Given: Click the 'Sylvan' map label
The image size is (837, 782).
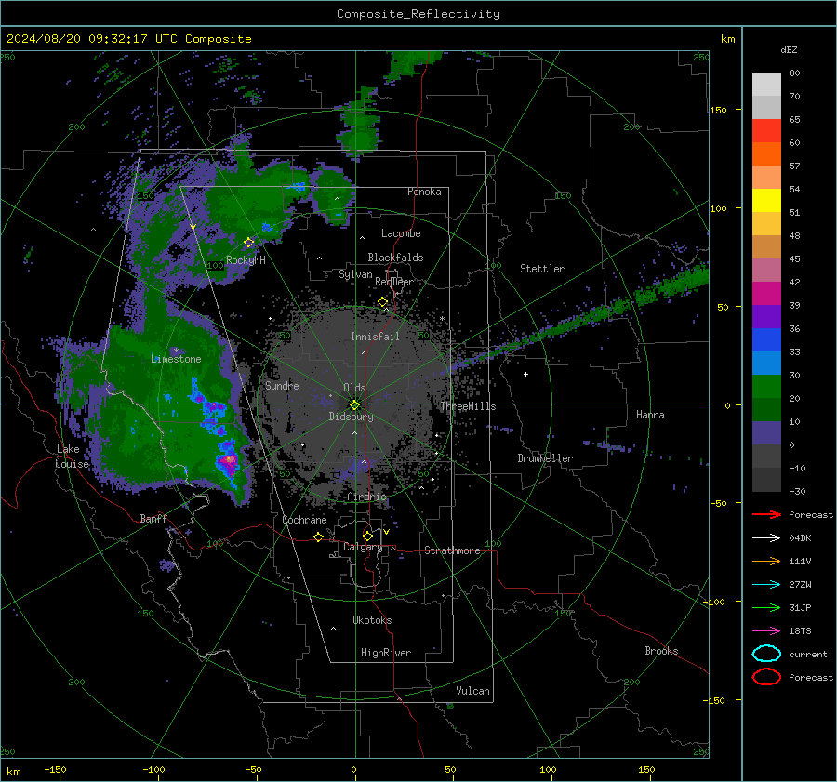Looking at the screenshot, I should click(355, 274).
